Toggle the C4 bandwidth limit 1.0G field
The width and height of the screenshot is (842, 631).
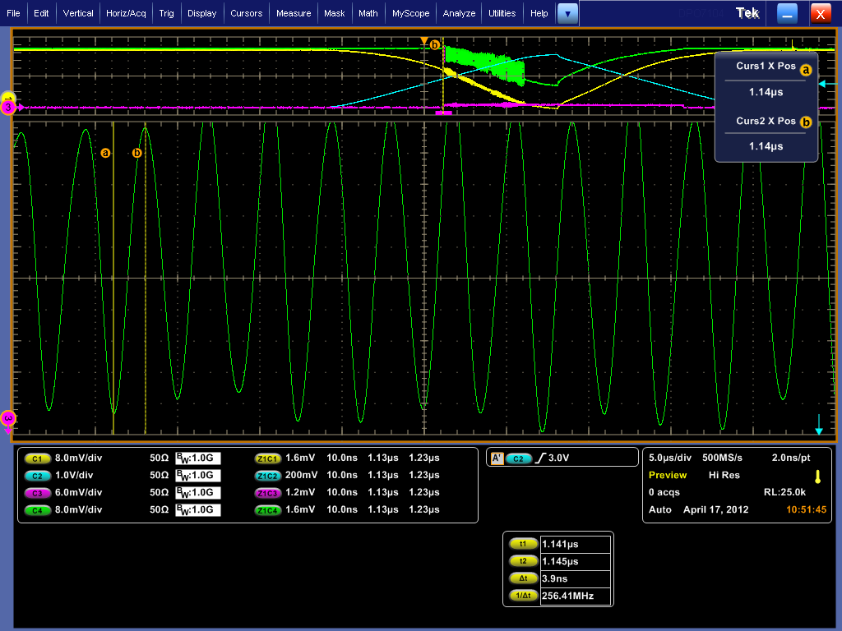[x=198, y=510]
